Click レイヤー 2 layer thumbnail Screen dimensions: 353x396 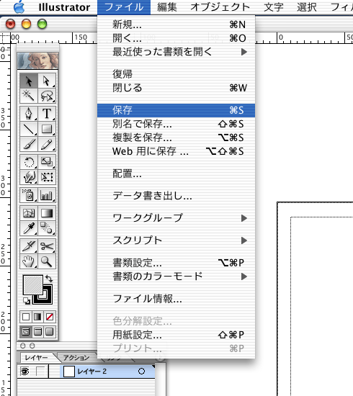click(x=68, y=372)
